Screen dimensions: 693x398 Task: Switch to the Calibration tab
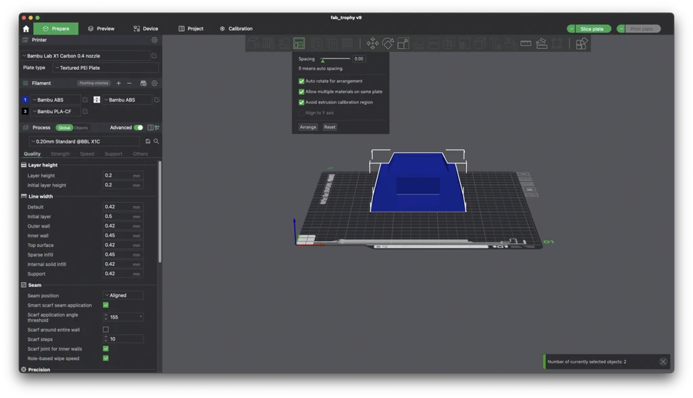click(236, 28)
